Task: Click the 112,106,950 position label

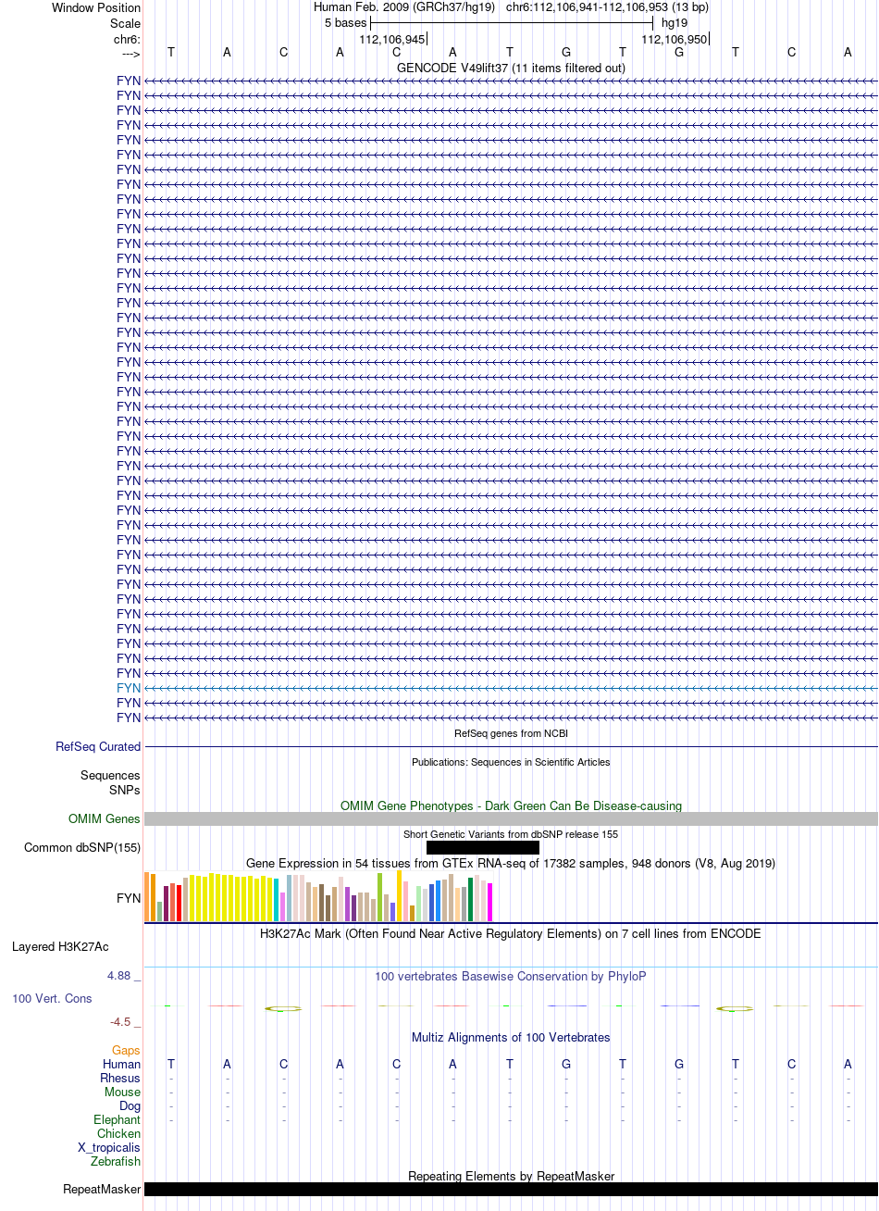Action: click(675, 39)
